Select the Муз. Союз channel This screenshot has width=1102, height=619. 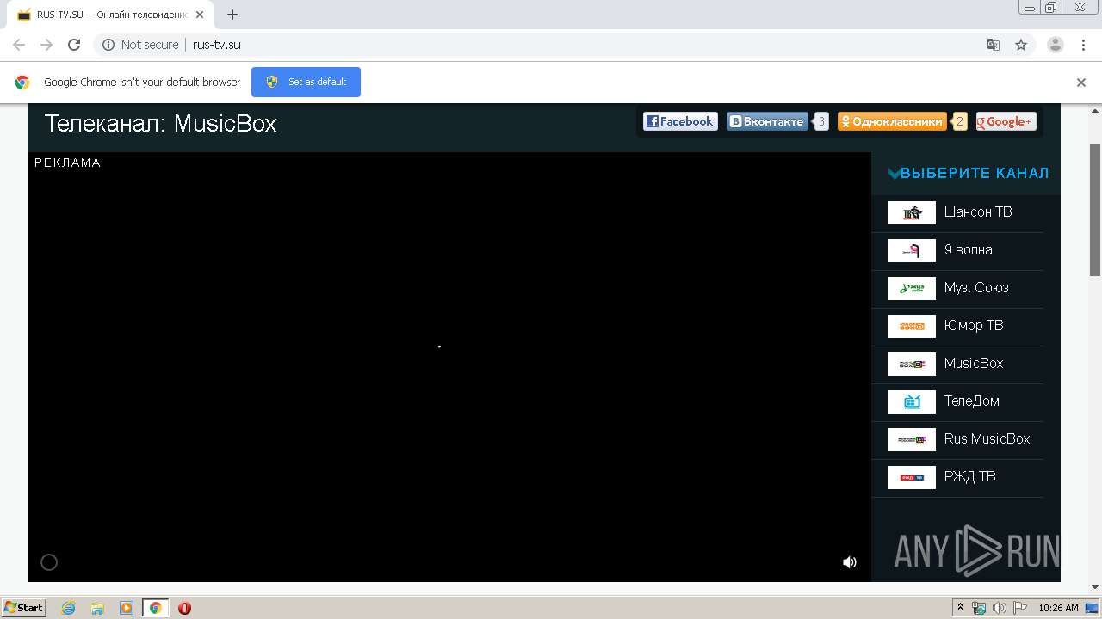tap(976, 288)
